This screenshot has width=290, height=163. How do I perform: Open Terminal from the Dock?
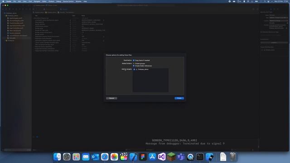(200, 157)
